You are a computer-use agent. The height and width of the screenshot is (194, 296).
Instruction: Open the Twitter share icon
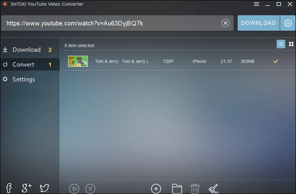[x=44, y=188]
